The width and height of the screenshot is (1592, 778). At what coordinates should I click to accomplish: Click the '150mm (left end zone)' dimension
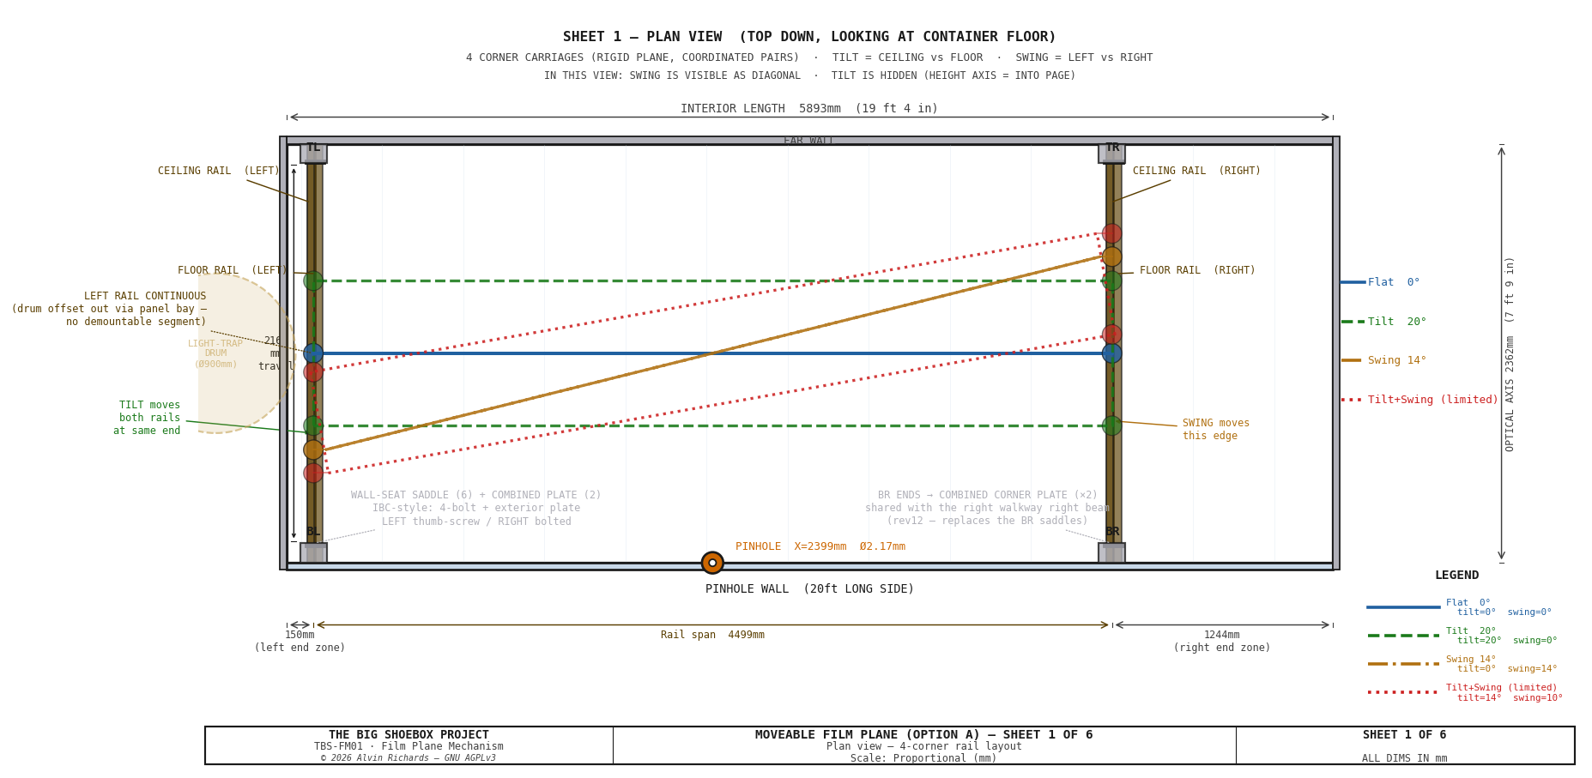[300, 642]
